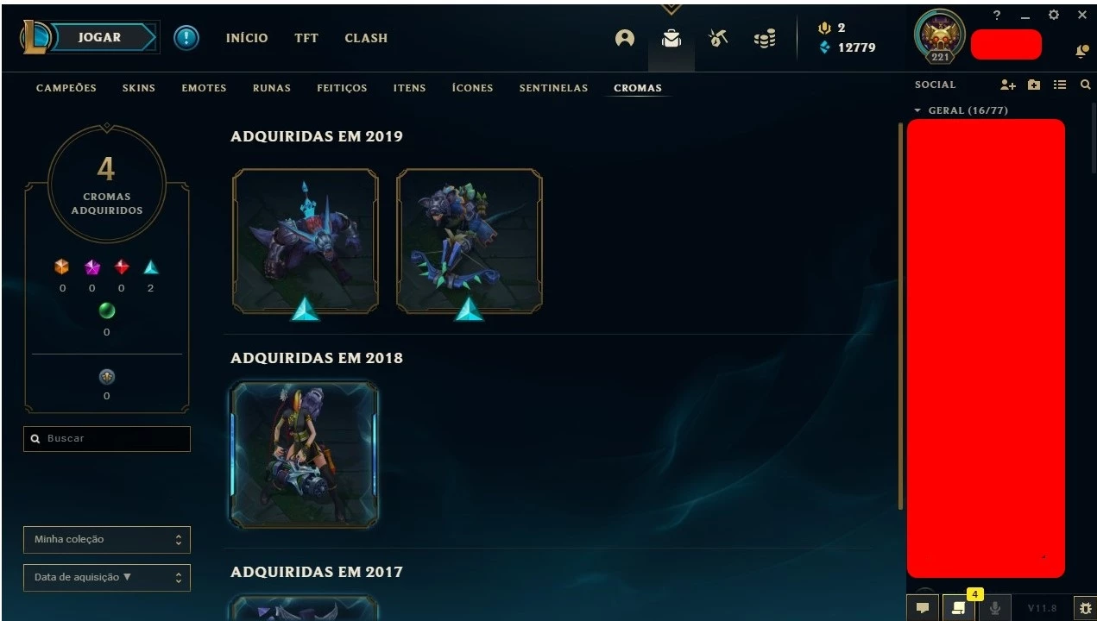Click the blue exclamation notification icon
1097x621 pixels.
click(x=186, y=38)
